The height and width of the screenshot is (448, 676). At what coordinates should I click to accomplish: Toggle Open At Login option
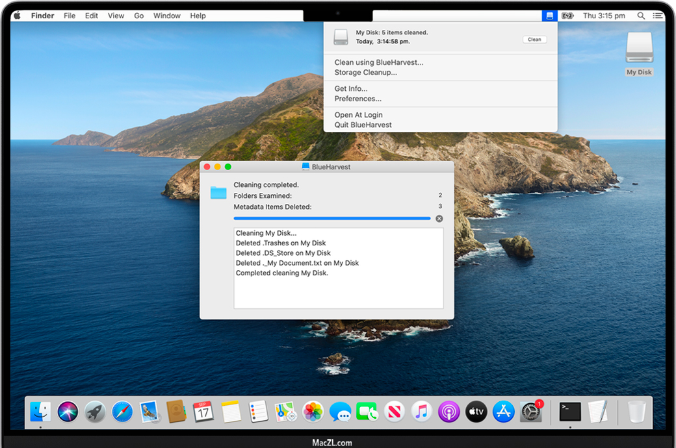click(358, 115)
